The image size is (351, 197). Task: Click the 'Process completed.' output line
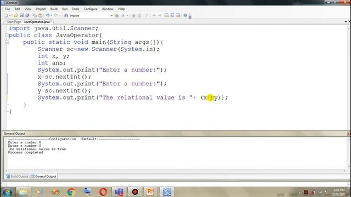26,152
